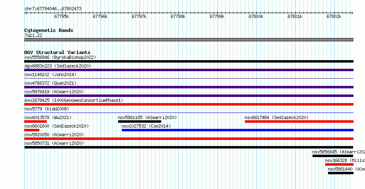This screenshot has width=365, height=189.
Task: Click the DGV Structural Variants track title
Action: click(x=57, y=52)
